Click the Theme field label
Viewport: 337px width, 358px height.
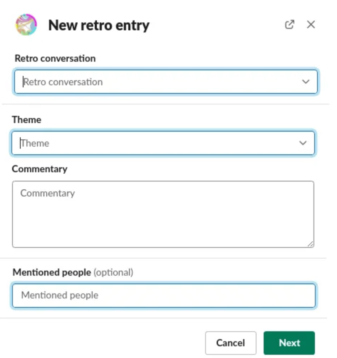point(27,120)
